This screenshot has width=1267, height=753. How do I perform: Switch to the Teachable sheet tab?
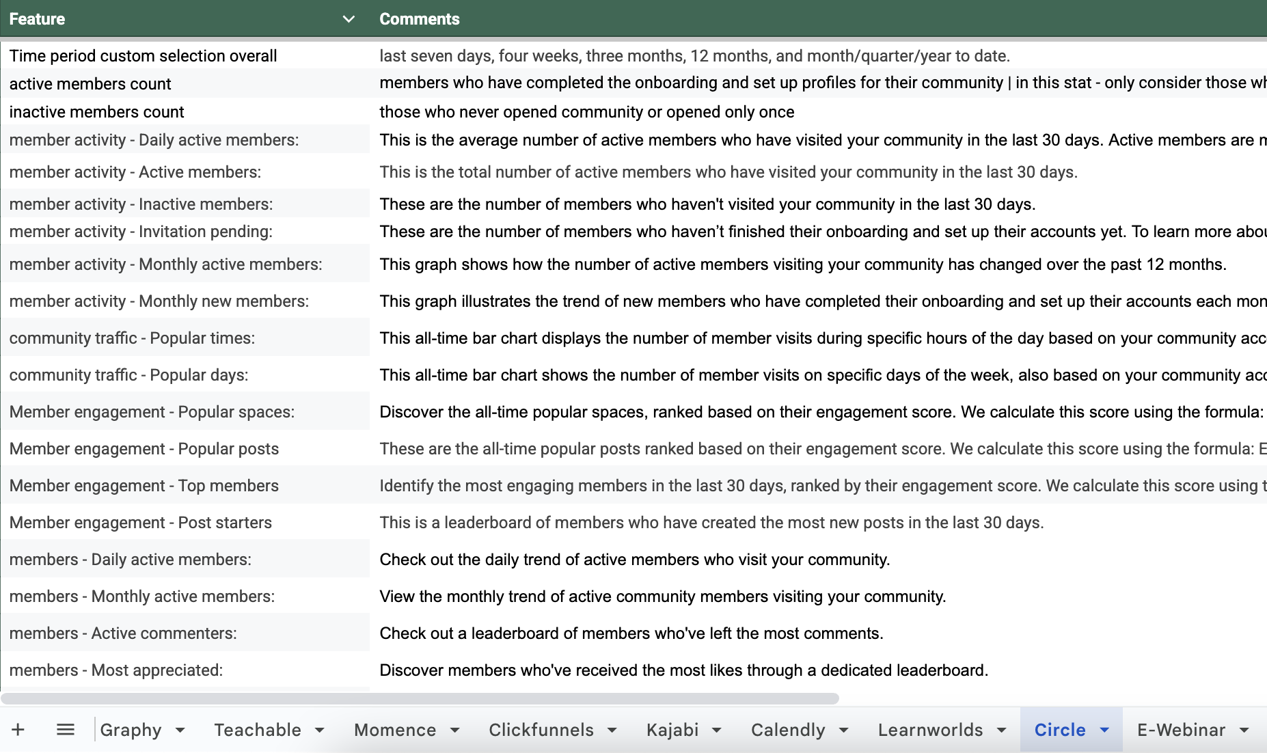(x=258, y=730)
